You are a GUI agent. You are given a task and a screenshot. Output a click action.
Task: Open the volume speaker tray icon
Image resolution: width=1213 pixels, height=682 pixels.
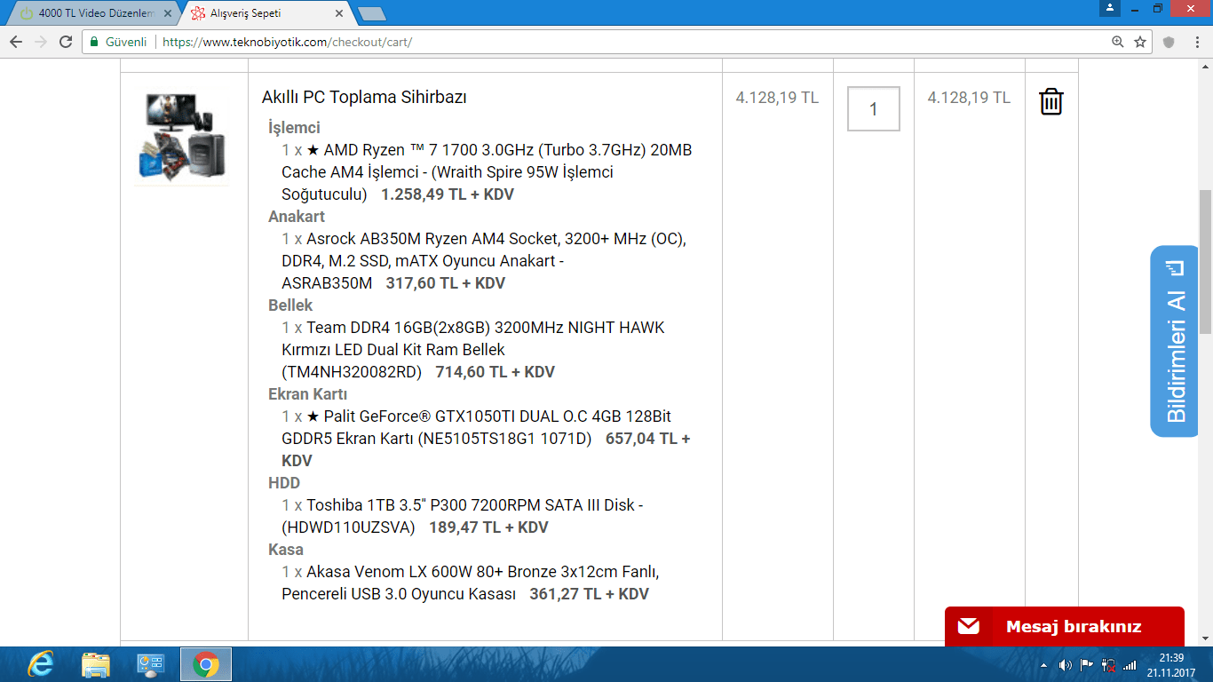[x=1066, y=665]
